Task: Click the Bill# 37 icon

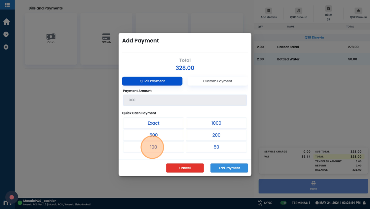Action: (328, 9)
